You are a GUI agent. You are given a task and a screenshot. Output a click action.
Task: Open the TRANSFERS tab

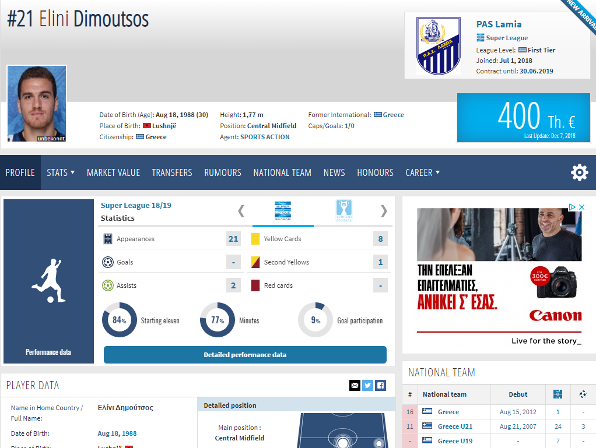[172, 172]
